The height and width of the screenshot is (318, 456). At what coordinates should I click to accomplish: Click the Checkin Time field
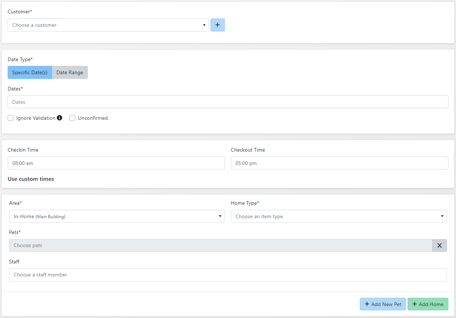(x=116, y=163)
